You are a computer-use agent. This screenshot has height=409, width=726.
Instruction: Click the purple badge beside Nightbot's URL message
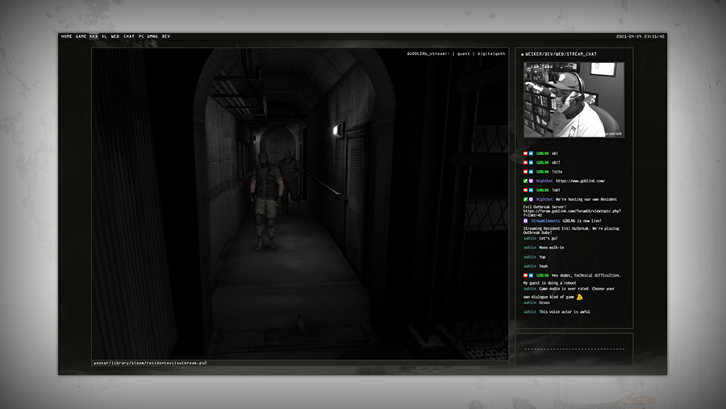pos(531,182)
